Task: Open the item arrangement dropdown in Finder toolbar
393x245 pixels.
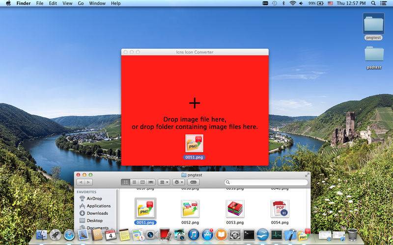Action: pyautogui.click(x=164, y=182)
